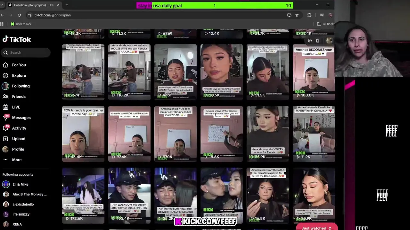Click the site info icon in address bar
Image resolution: width=410 pixels, height=230 pixels.
coord(29,15)
